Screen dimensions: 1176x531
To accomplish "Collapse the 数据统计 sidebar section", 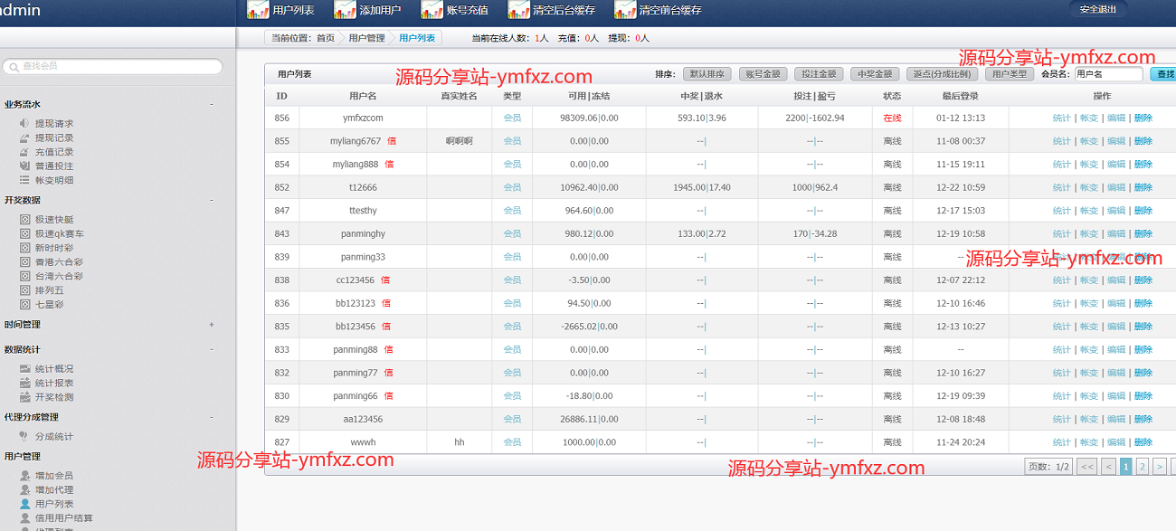I will pos(212,349).
